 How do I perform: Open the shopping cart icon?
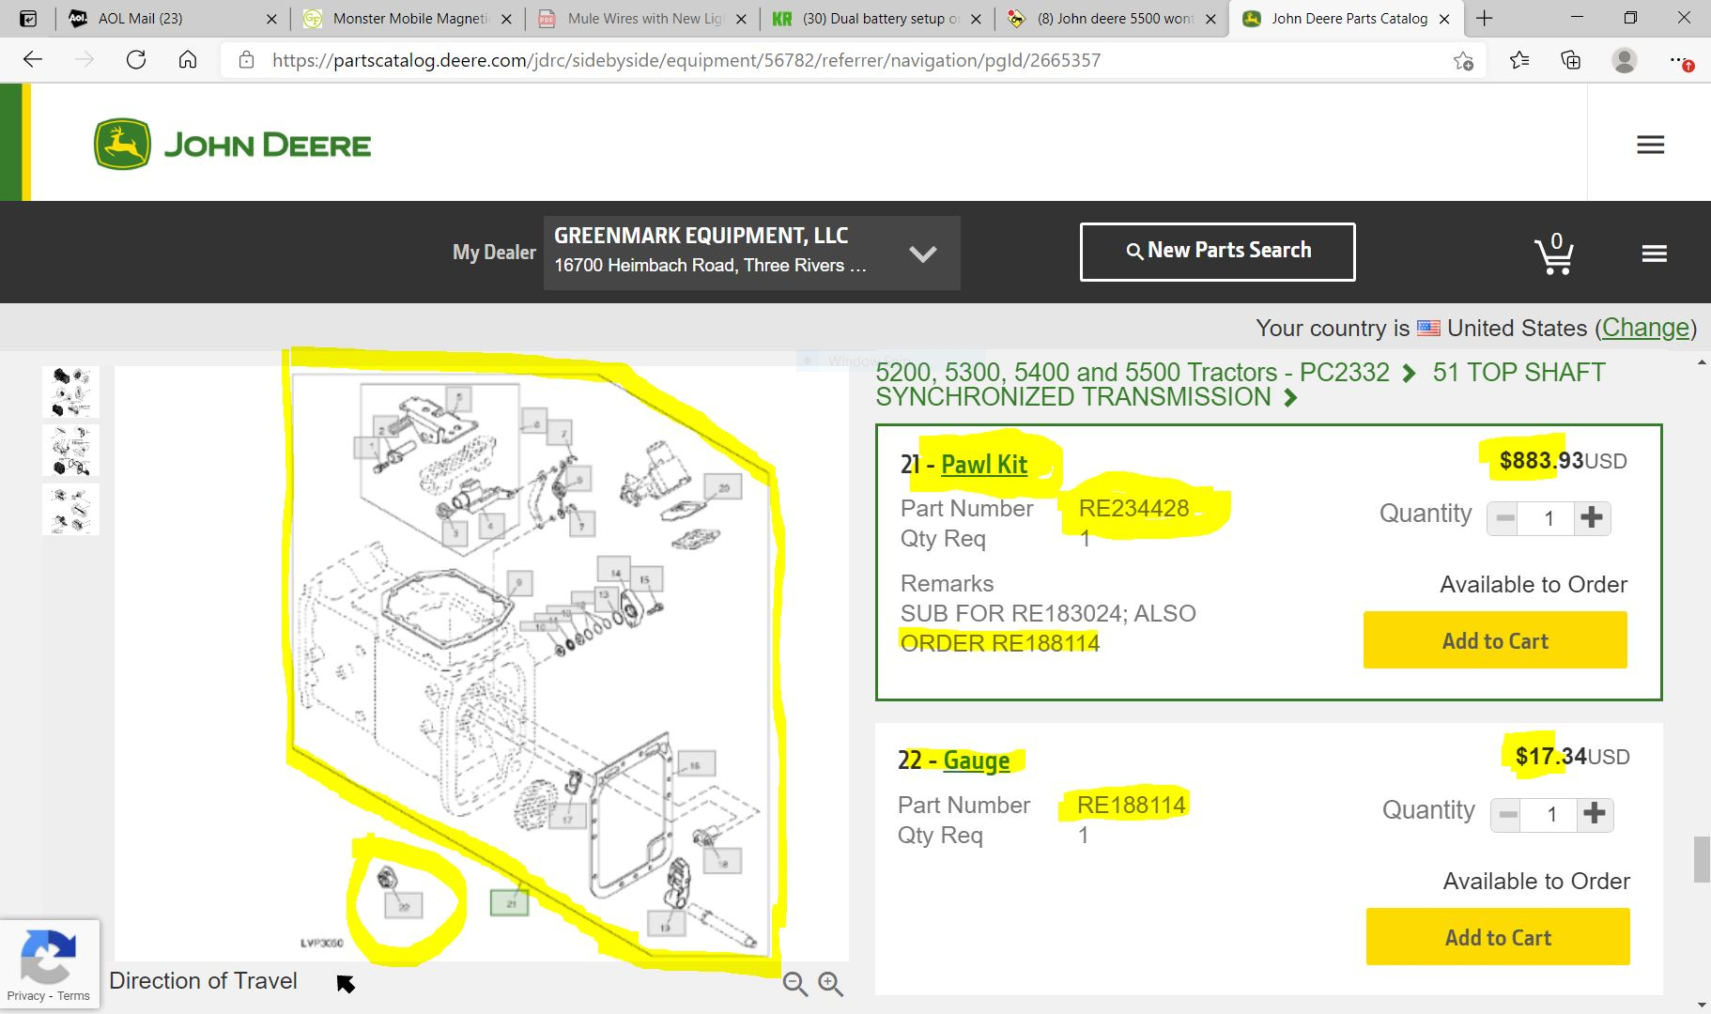click(1553, 253)
